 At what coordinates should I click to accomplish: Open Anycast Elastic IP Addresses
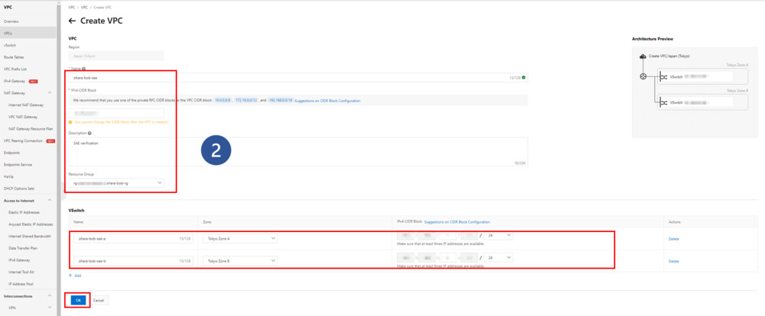pos(31,224)
